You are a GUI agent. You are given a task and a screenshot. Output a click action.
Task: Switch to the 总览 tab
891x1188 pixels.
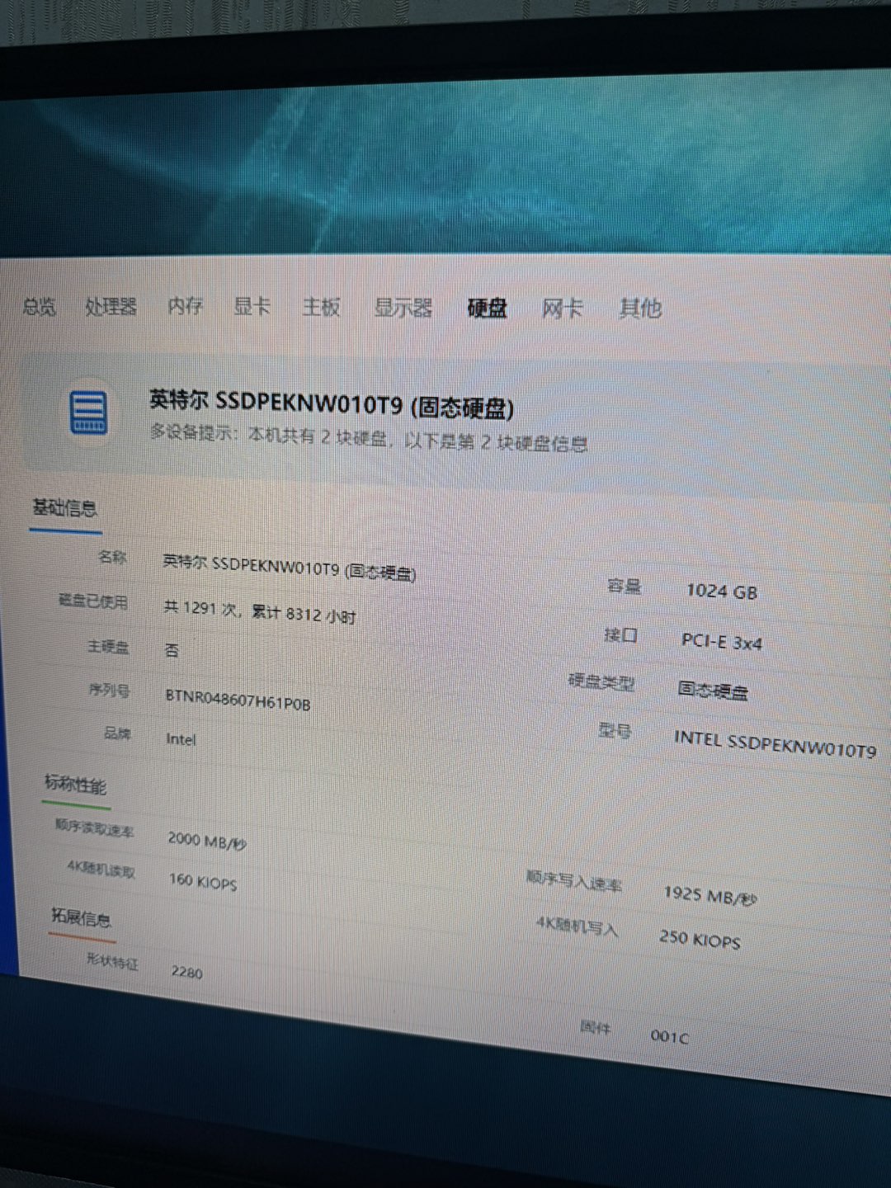pos(39,307)
